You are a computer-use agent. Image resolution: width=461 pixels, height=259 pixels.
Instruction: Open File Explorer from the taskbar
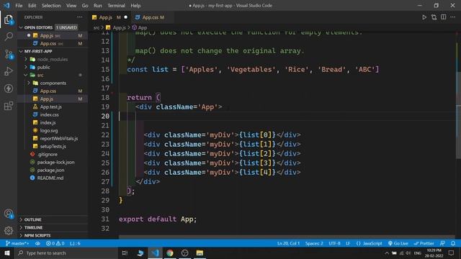point(200,253)
